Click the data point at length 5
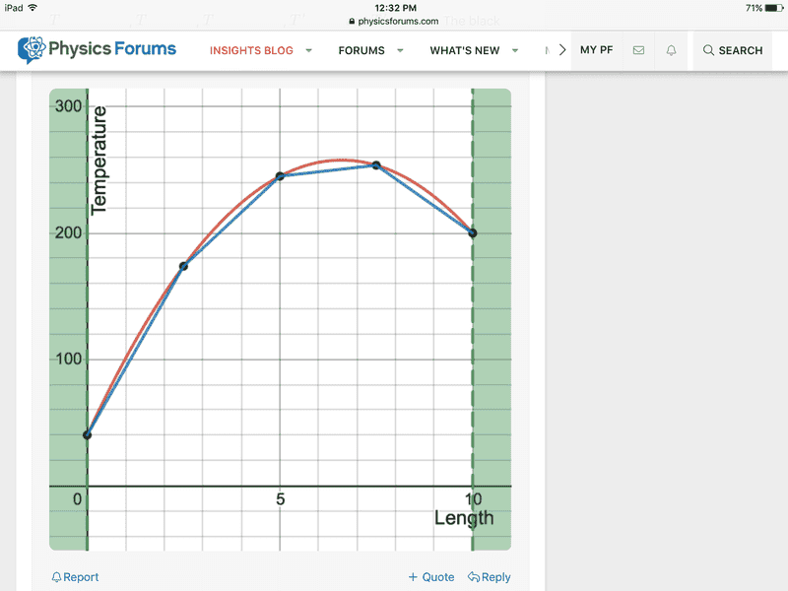 [x=280, y=176]
